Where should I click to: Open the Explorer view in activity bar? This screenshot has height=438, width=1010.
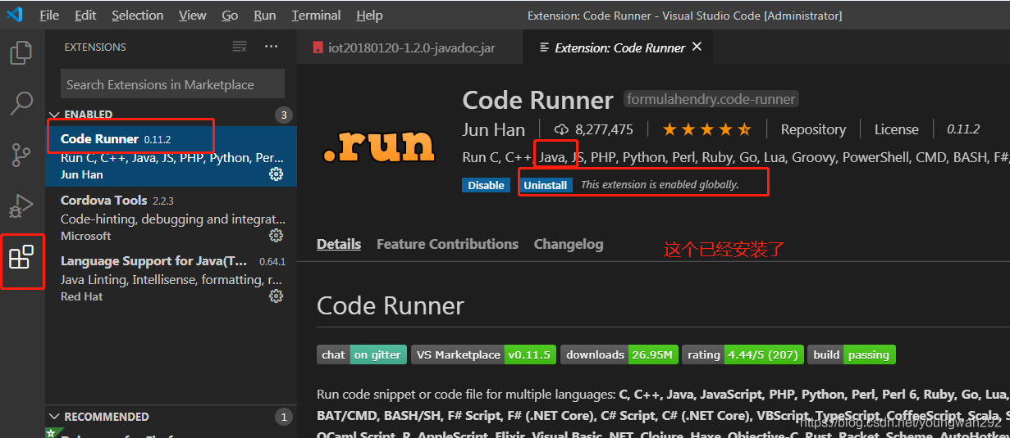click(21, 53)
